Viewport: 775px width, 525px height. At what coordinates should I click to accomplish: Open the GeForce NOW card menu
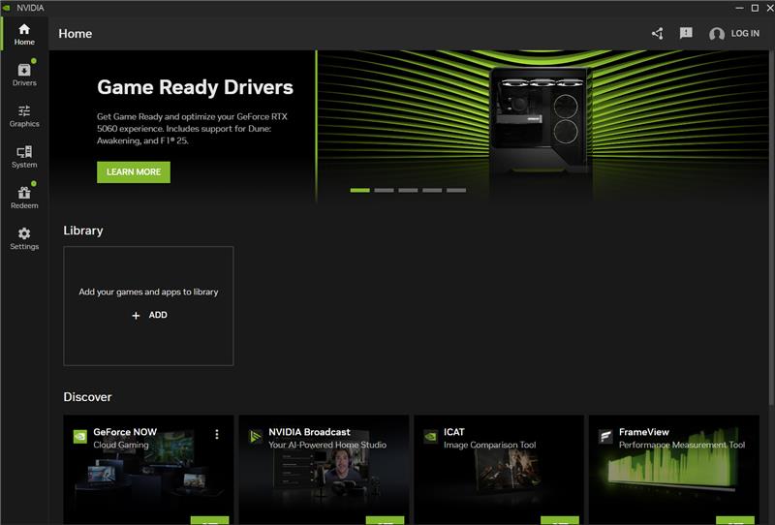pyautogui.click(x=216, y=434)
